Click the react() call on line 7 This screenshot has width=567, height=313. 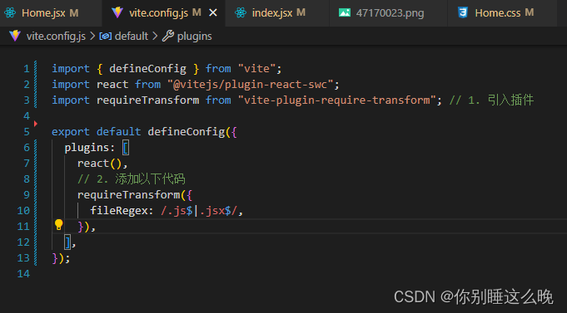coord(99,164)
